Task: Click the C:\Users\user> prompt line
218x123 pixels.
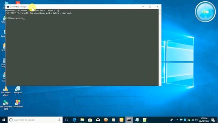Action: point(15,18)
